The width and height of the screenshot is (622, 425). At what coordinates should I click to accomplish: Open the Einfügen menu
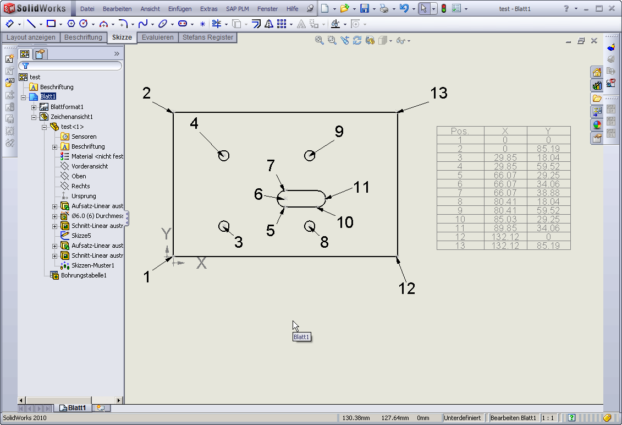point(180,9)
